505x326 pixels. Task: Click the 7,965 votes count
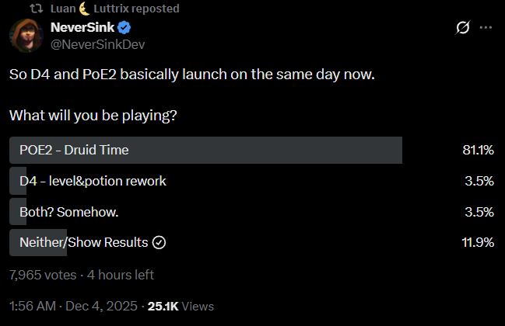pyautogui.click(x=43, y=274)
